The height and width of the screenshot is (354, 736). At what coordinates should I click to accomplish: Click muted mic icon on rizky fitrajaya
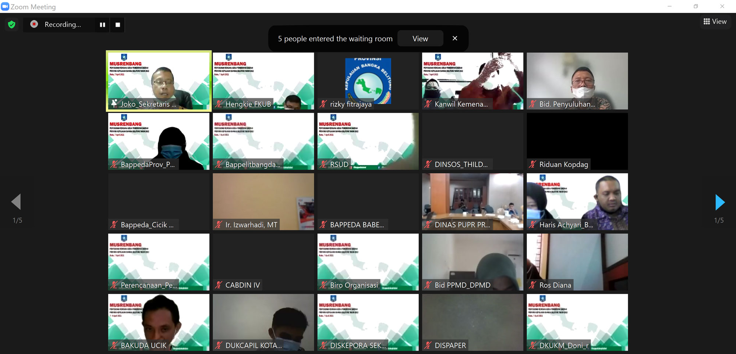(x=323, y=104)
